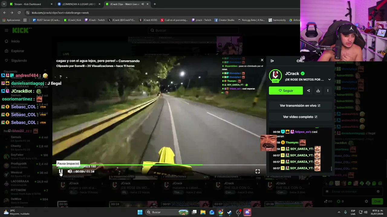Click the green Chat send button
This screenshot has width=387, height=217.
coord(377,201)
